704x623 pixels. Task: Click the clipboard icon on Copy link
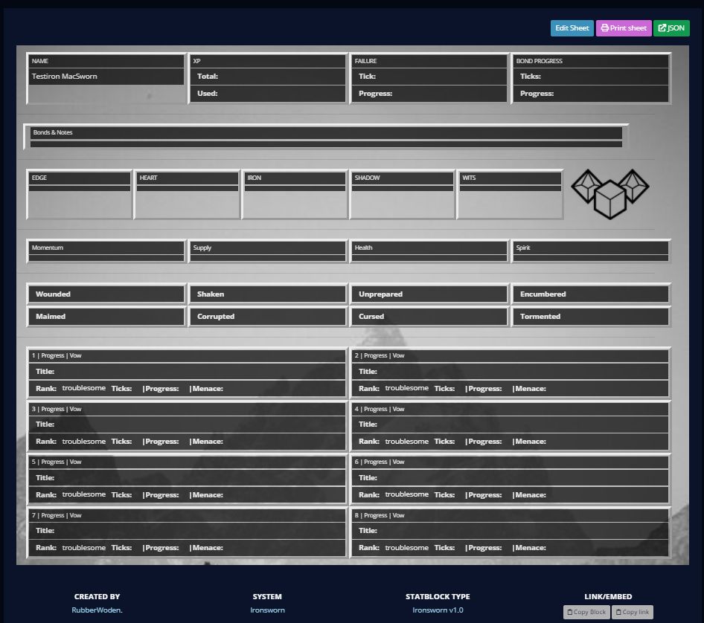[620, 612]
